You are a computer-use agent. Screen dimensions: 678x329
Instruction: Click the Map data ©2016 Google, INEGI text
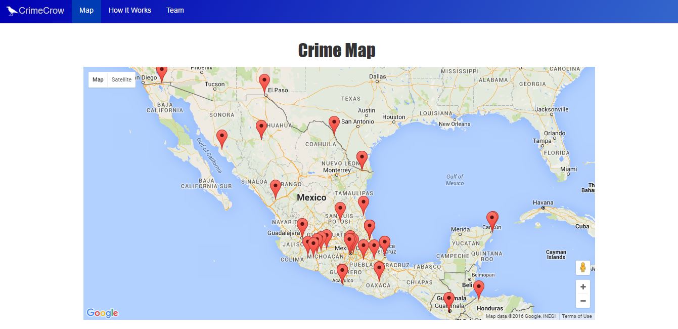521,316
